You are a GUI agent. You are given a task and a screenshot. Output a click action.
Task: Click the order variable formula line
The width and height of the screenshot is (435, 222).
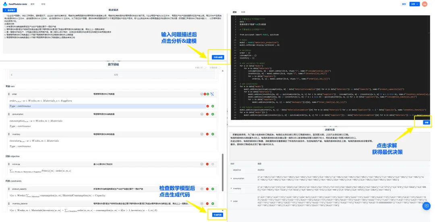point(41,101)
